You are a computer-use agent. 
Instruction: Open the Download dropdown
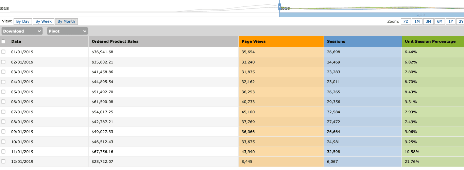tap(22, 31)
